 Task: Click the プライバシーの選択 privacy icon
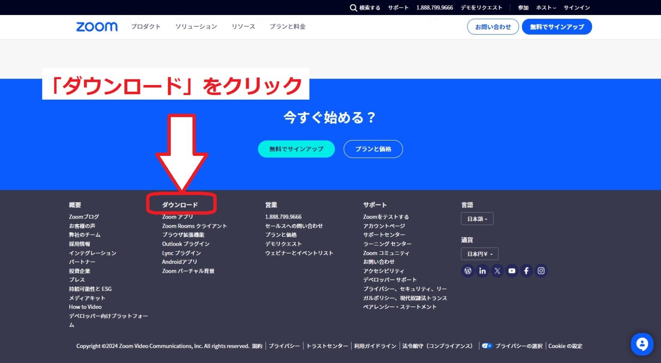[487, 346]
